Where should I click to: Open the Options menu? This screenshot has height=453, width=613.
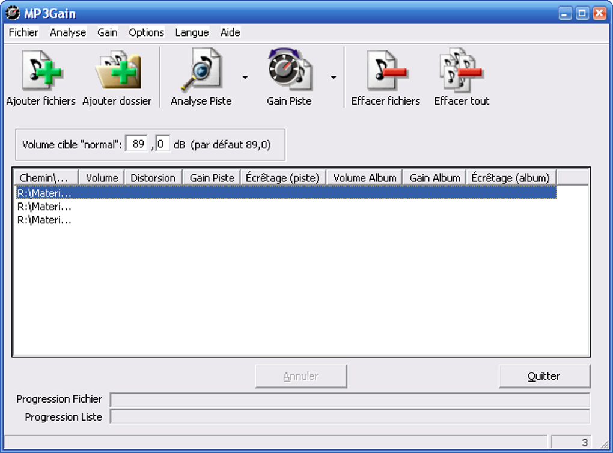click(x=146, y=32)
